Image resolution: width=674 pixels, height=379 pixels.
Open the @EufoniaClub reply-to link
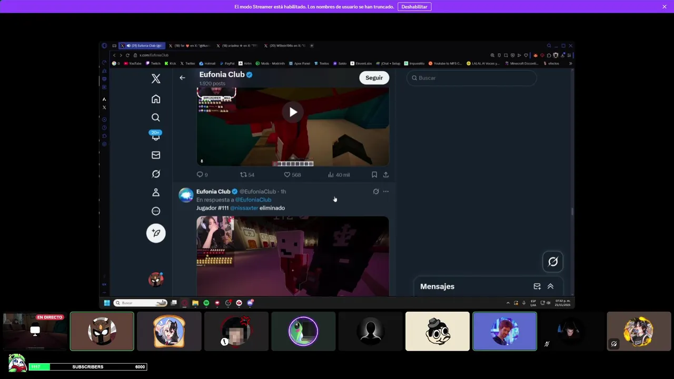253,200
